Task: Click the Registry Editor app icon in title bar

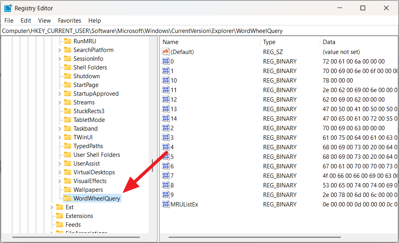Action: (8, 8)
